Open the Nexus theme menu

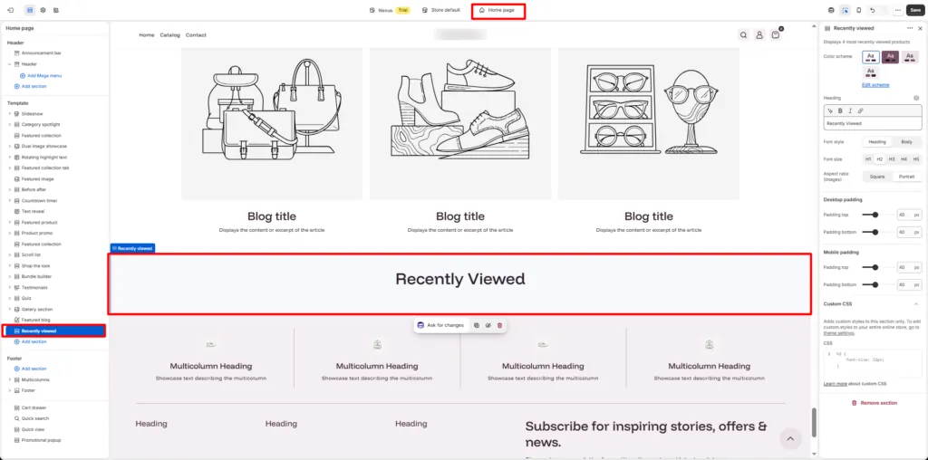click(389, 10)
